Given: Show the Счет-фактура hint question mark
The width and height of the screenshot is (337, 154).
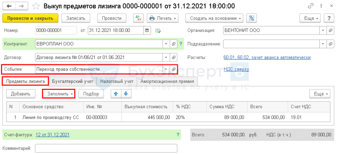Looking at the screenshot, I should 178,135.
